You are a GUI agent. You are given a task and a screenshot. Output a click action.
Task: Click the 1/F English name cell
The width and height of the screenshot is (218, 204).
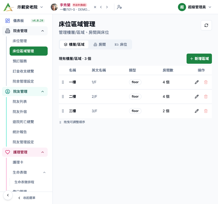[94, 82]
